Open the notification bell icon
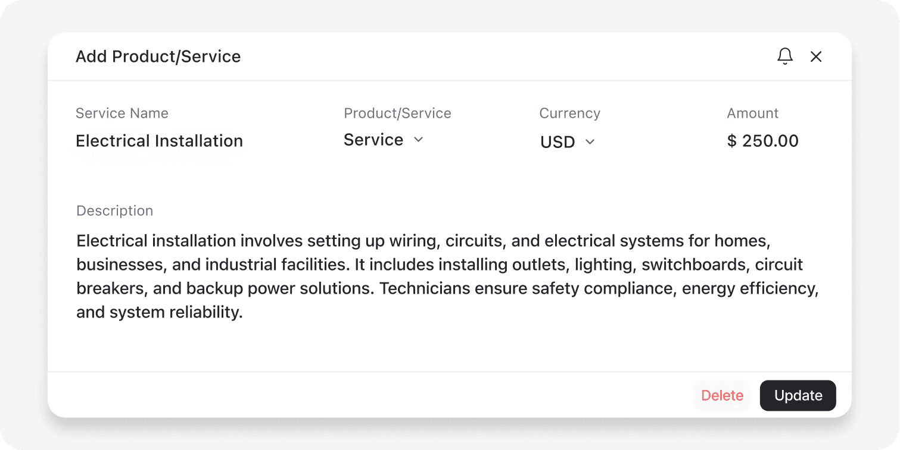 point(785,56)
